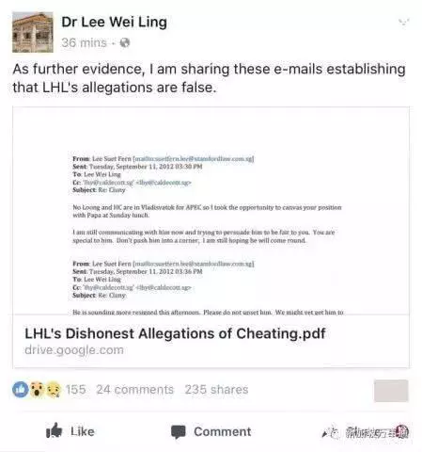Open LHL's Dishonest Allegations of Cheating.pdf link
This screenshot has width=422, height=452.
coord(175,333)
